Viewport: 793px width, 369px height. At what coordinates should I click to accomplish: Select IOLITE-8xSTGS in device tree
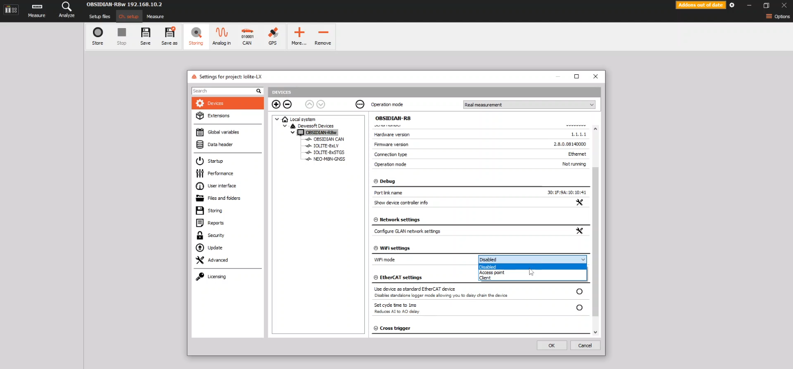pos(329,152)
